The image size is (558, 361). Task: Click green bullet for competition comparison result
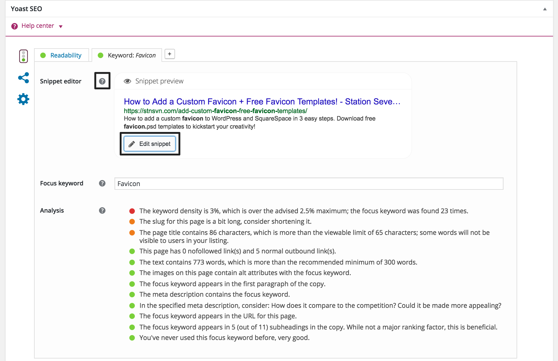click(x=132, y=306)
